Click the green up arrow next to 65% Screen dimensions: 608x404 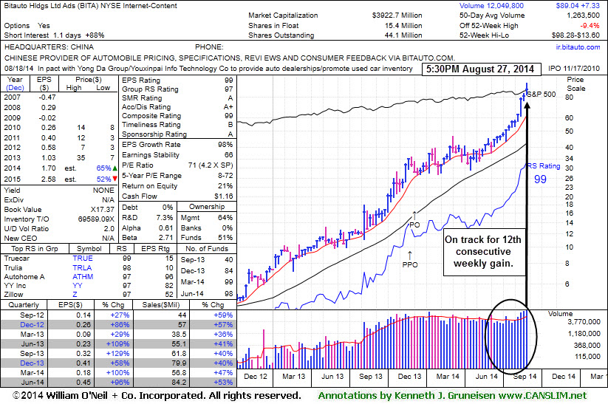coord(115,168)
